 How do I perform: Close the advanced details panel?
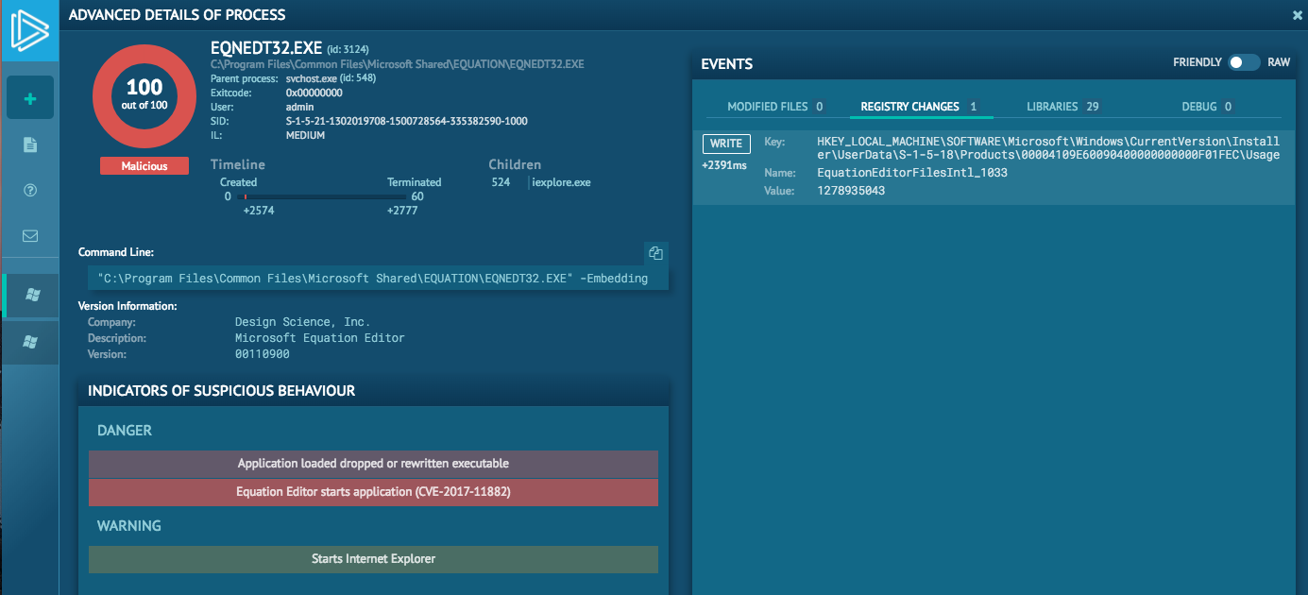[1298, 15]
